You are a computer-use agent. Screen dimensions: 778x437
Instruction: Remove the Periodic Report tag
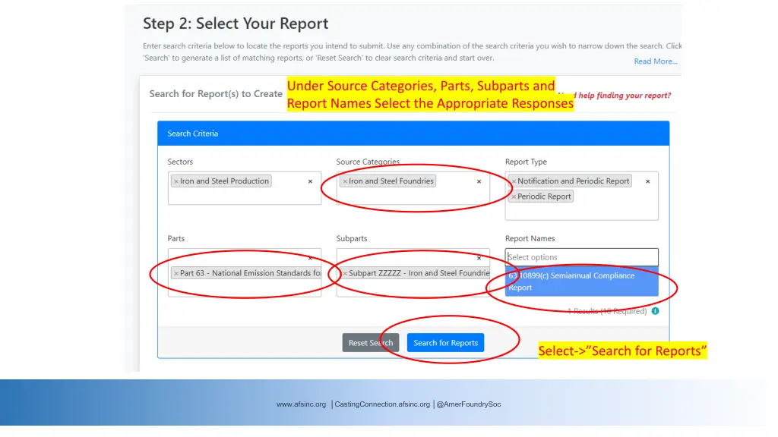[514, 197]
